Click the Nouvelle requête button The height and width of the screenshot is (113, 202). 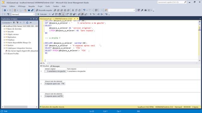(44, 10)
